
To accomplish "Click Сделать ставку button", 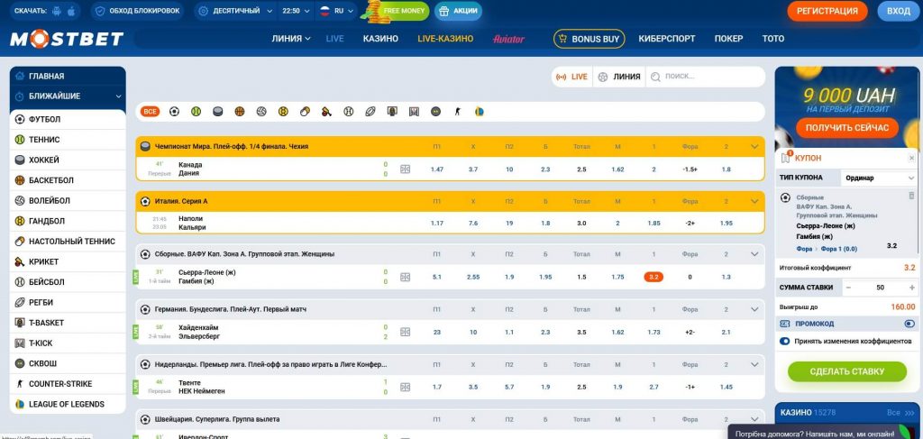I will point(847,371).
